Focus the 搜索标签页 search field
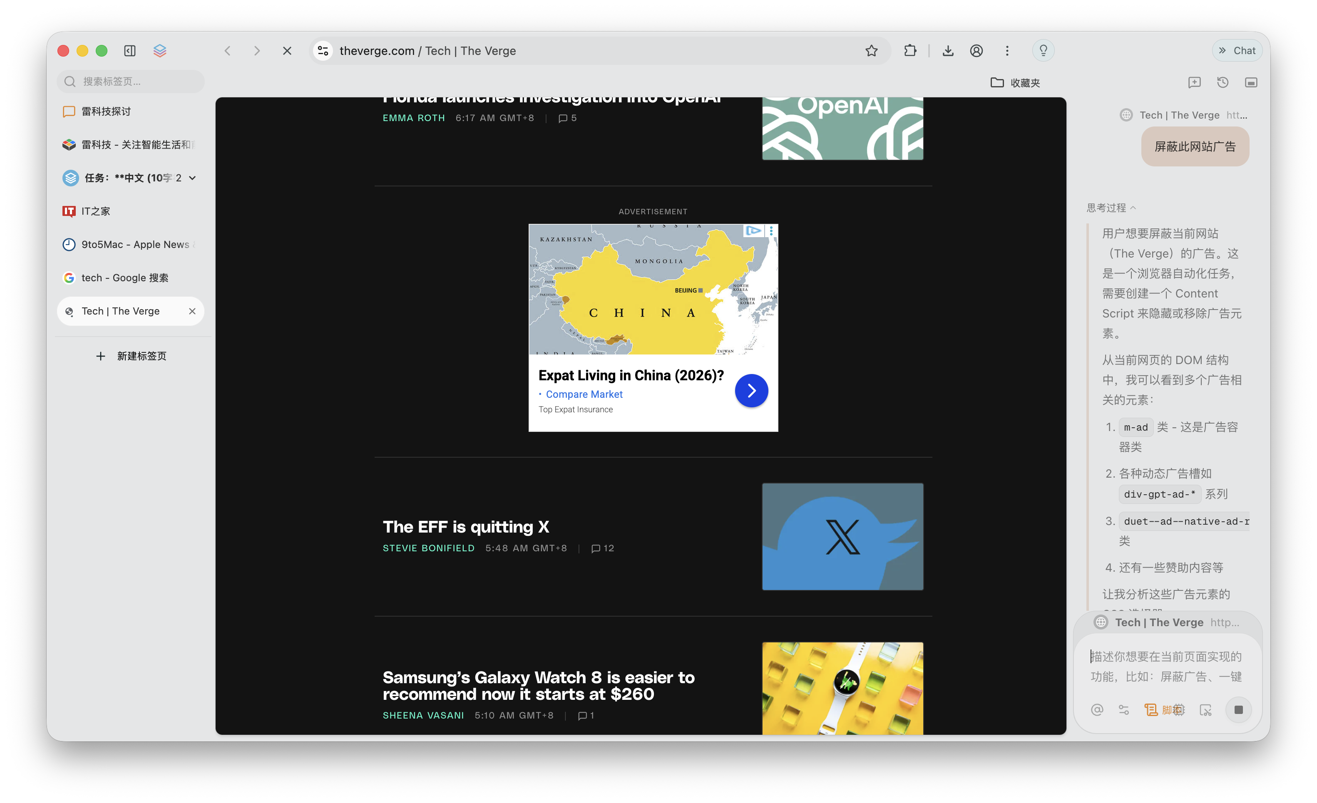 pyautogui.click(x=130, y=81)
